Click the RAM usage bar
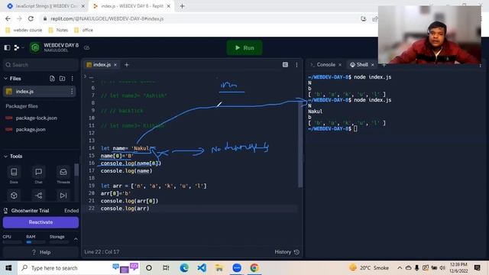The height and width of the screenshot is (275, 489). (x=36, y=242)
